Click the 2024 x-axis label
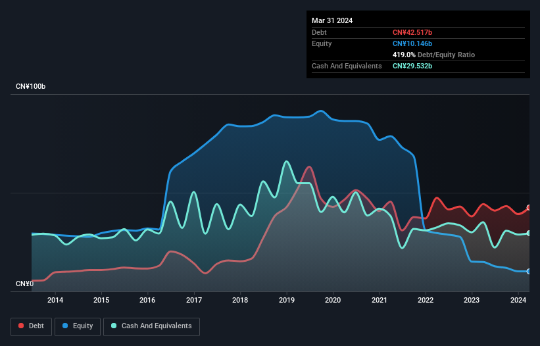Viewport: 540px width, 346px height. 518,300
